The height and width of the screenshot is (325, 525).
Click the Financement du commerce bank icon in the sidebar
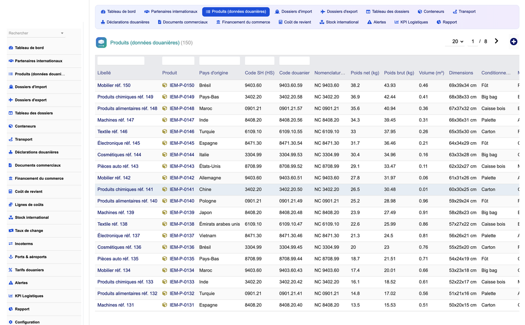click(11, 178)
